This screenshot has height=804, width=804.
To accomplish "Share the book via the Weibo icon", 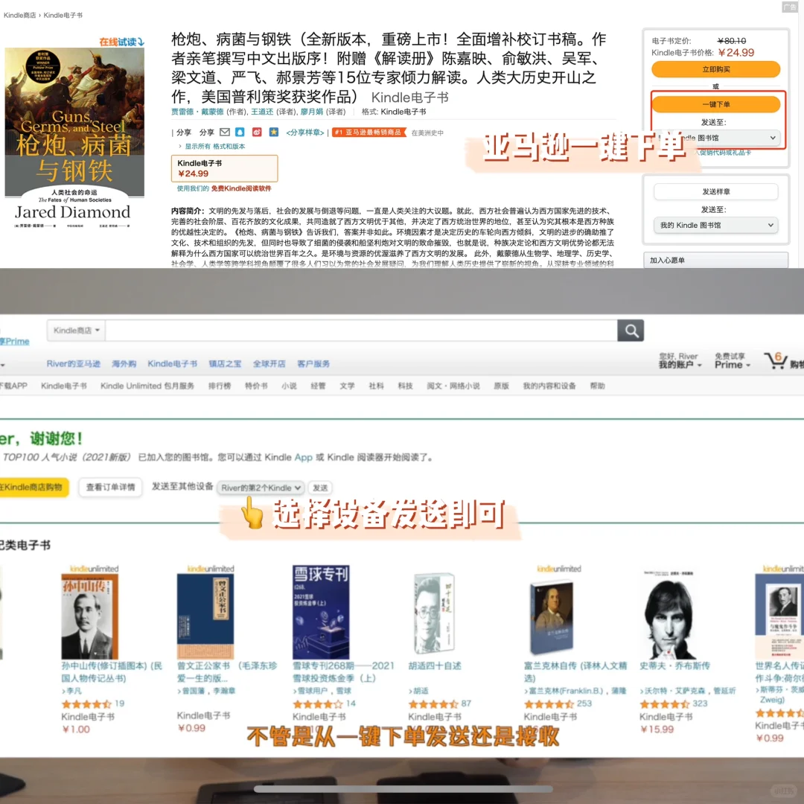I will point(257,133).
